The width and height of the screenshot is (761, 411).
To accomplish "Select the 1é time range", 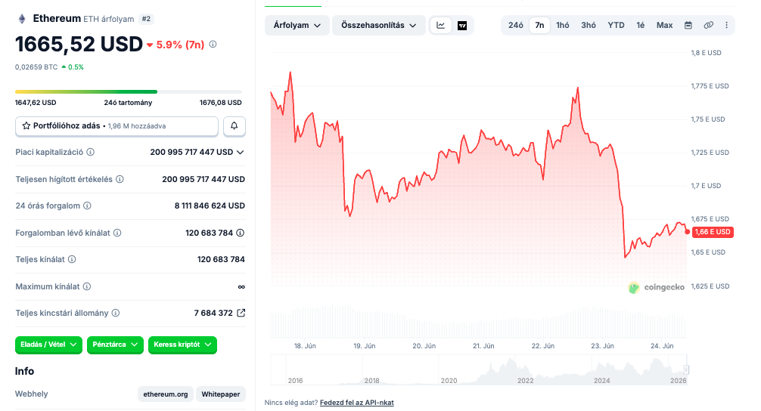I will [641, 25].
